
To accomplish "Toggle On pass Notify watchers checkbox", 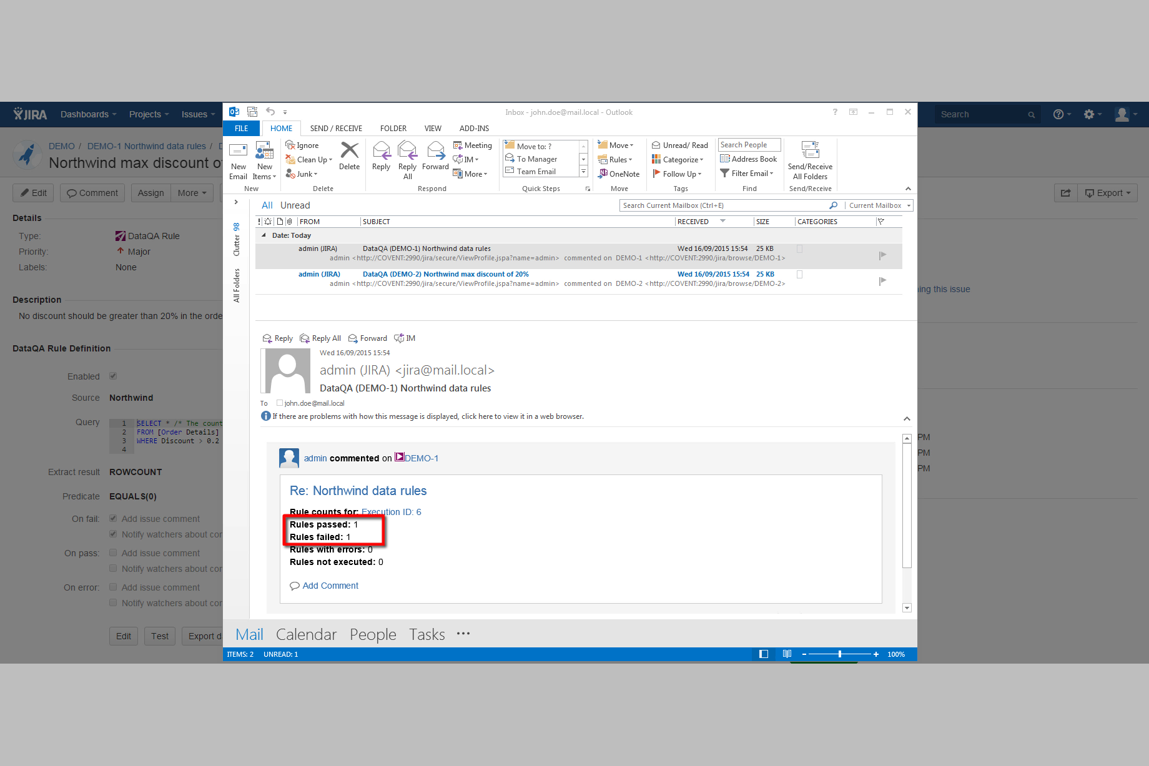I will [113, 568].
